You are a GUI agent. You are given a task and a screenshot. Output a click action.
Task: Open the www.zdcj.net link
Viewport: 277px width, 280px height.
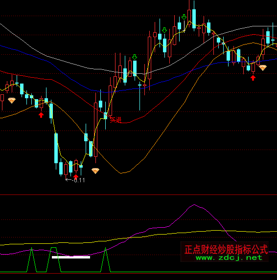(229, 258)
